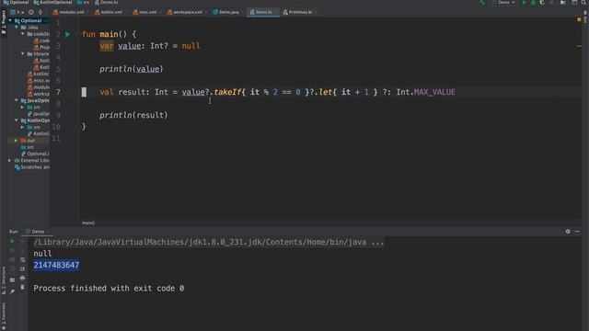
Task: Clear all Run console output with trash icon
Action: [22, 288]
